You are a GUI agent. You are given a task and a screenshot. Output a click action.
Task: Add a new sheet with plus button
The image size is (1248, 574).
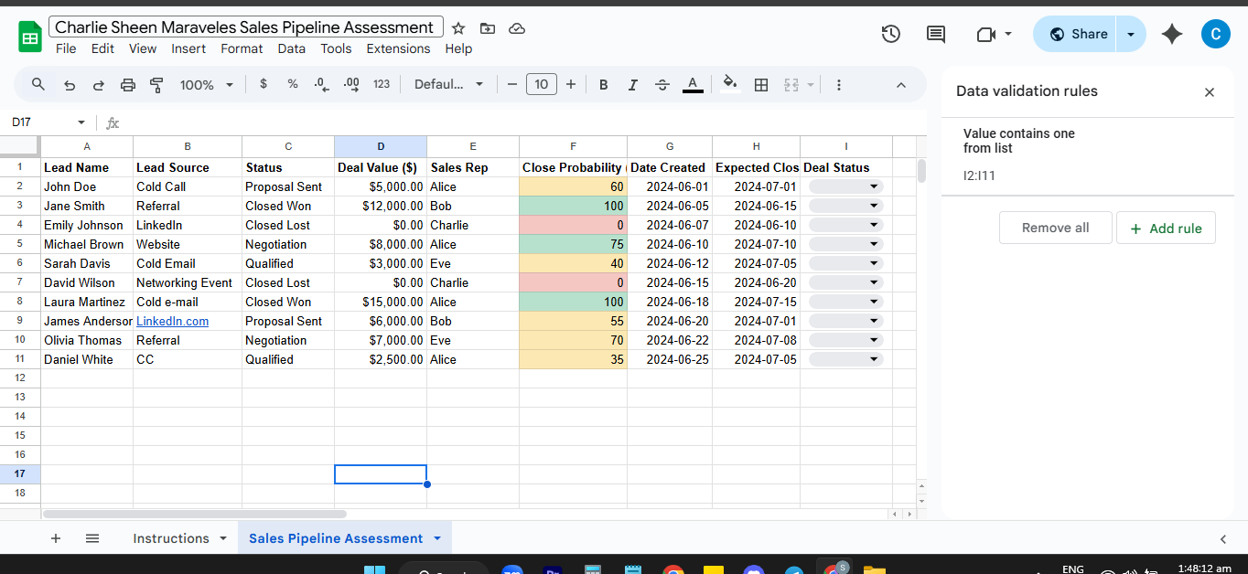pyautogui.click(x=56, y=538)
